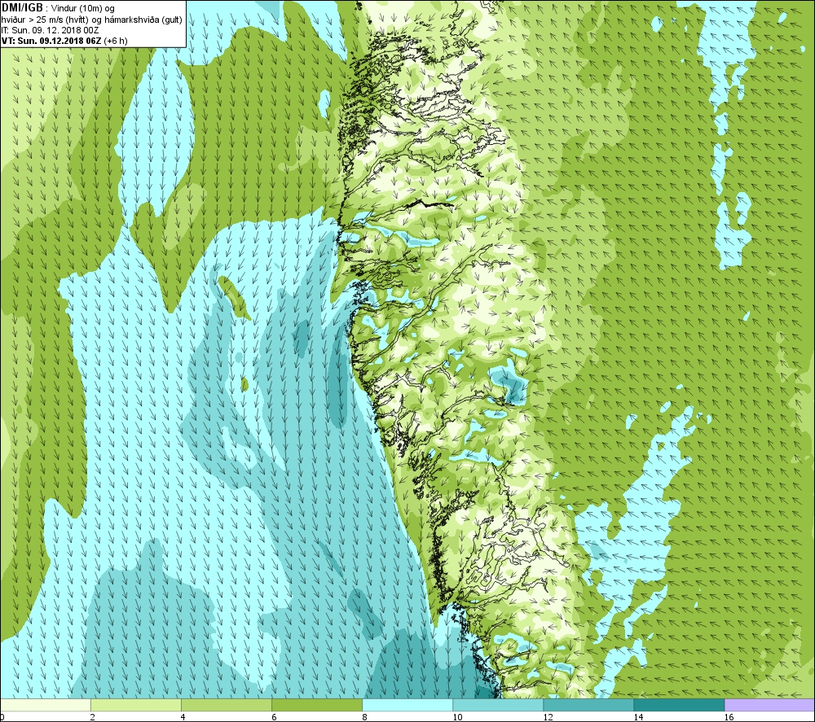Viewport: 815px width, 722px height.
Task: Click the legend scale label "14"
Action: [x=638, y=717]
